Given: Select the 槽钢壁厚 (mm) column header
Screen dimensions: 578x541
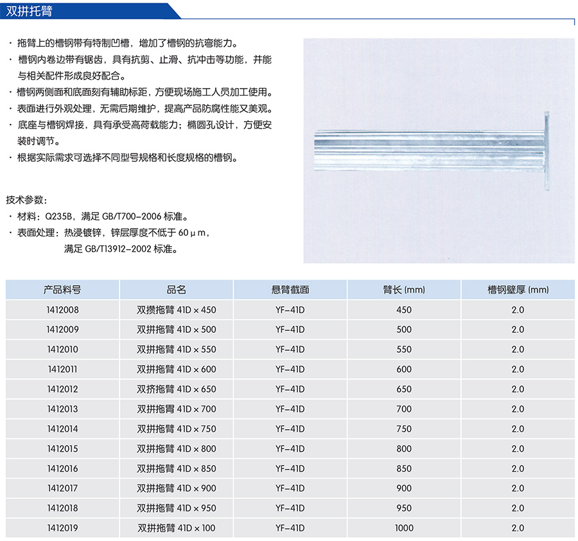Looking at the screenshot, I should tap(518, 290).
